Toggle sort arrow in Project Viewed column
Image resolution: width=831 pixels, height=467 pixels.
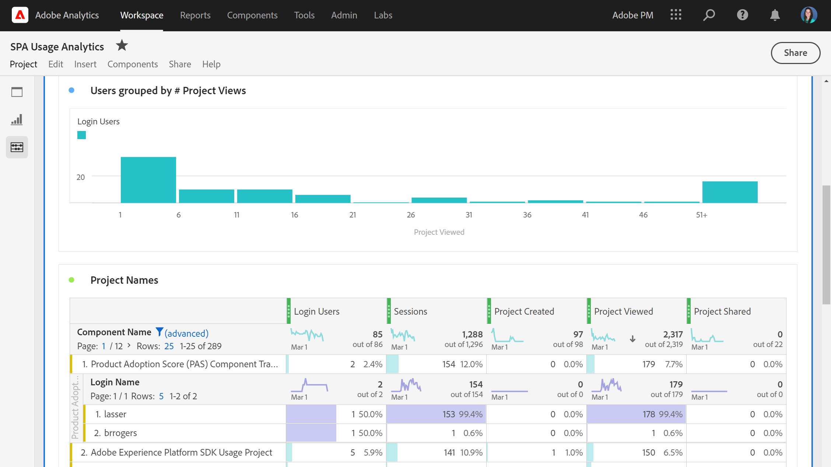[x=632, y=339]
